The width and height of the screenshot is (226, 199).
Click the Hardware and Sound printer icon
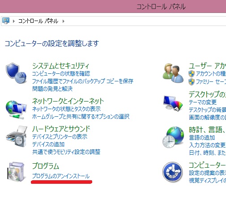pos(17,136)
